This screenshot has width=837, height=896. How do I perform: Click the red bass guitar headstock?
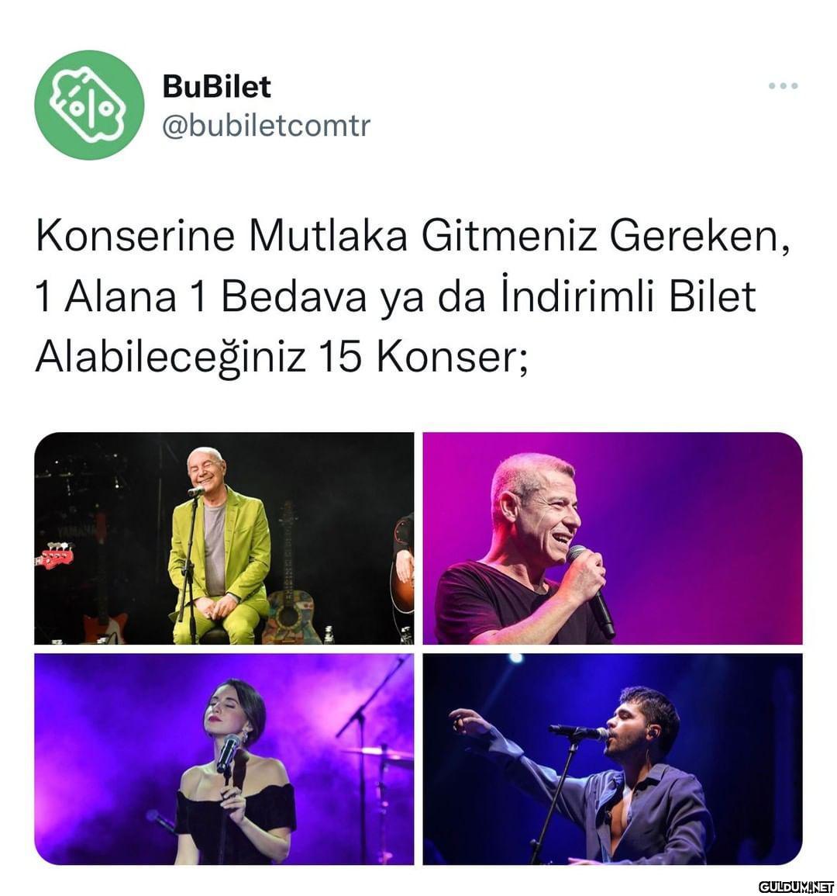point(53,555)
